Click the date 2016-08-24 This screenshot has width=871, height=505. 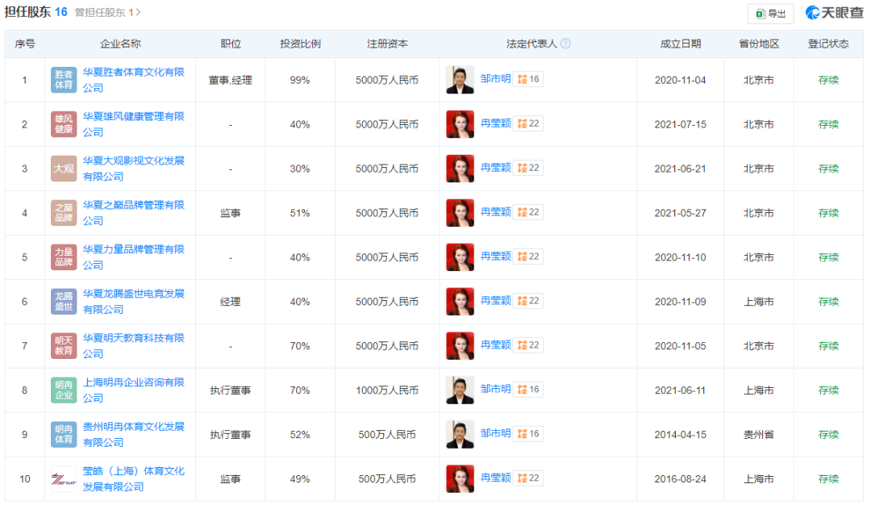click(x=681, y=479)
